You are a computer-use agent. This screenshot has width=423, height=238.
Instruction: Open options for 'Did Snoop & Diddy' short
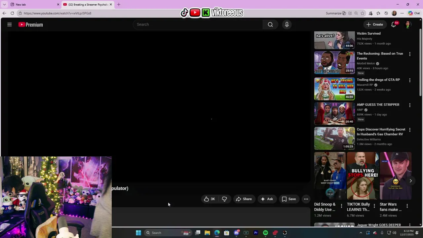pos(341,206)
